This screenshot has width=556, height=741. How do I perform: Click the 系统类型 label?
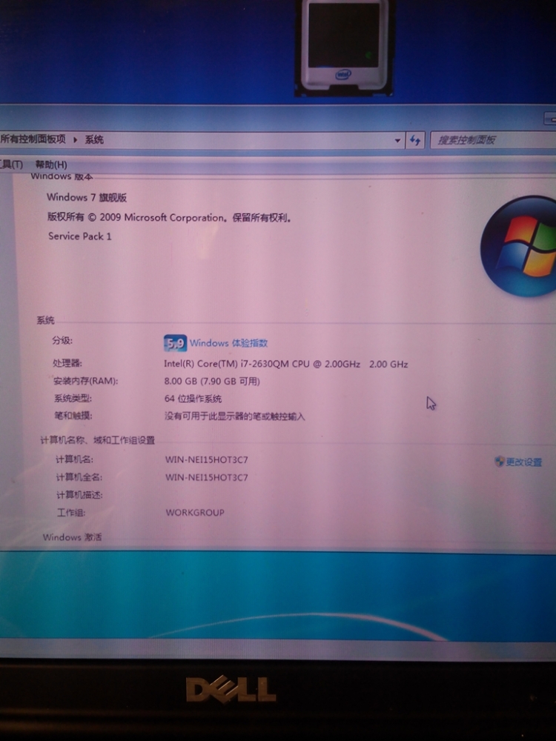click(x=73, y=399)
